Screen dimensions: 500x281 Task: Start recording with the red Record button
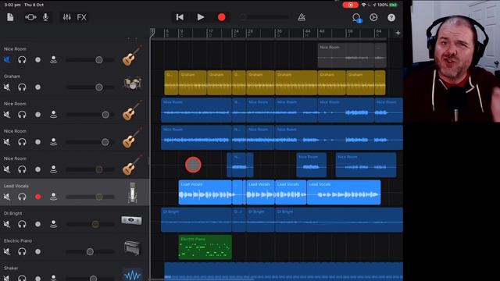click(222, 17)
